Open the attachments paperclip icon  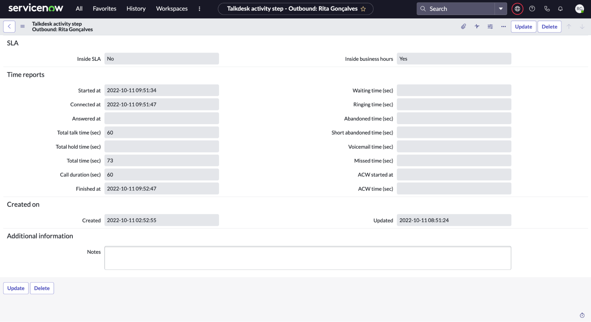pyautogui.click(x=463, y=26)
